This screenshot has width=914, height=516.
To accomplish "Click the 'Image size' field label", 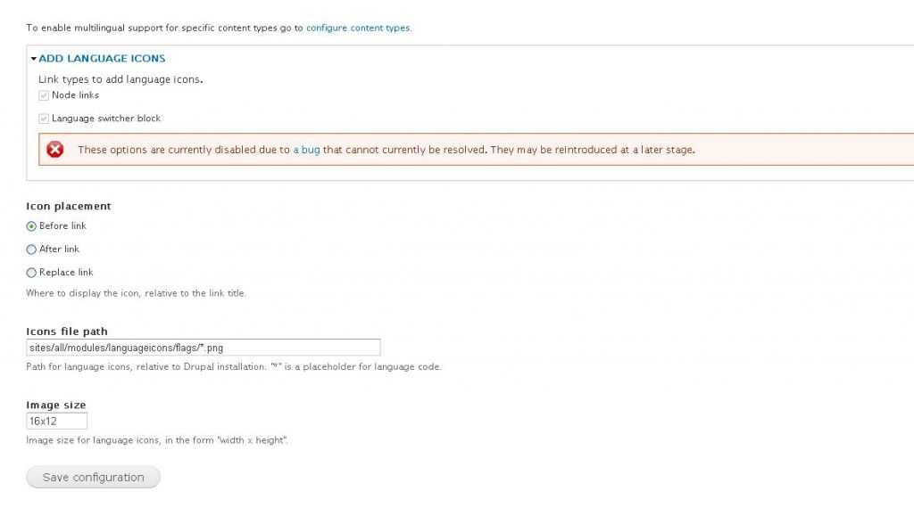I will 56,405.
